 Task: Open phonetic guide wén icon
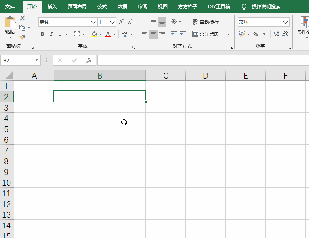pos(125,34)
